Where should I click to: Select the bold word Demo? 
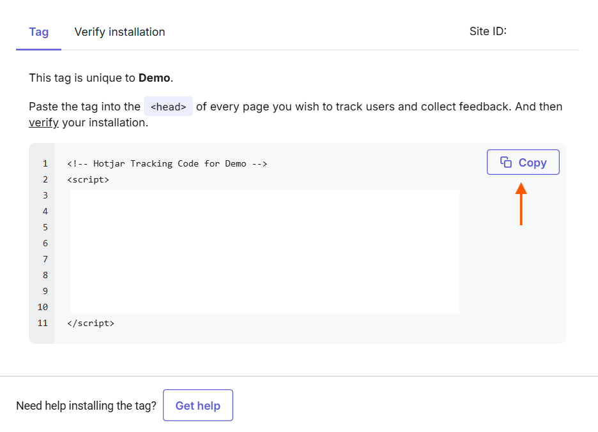point(154,78)
